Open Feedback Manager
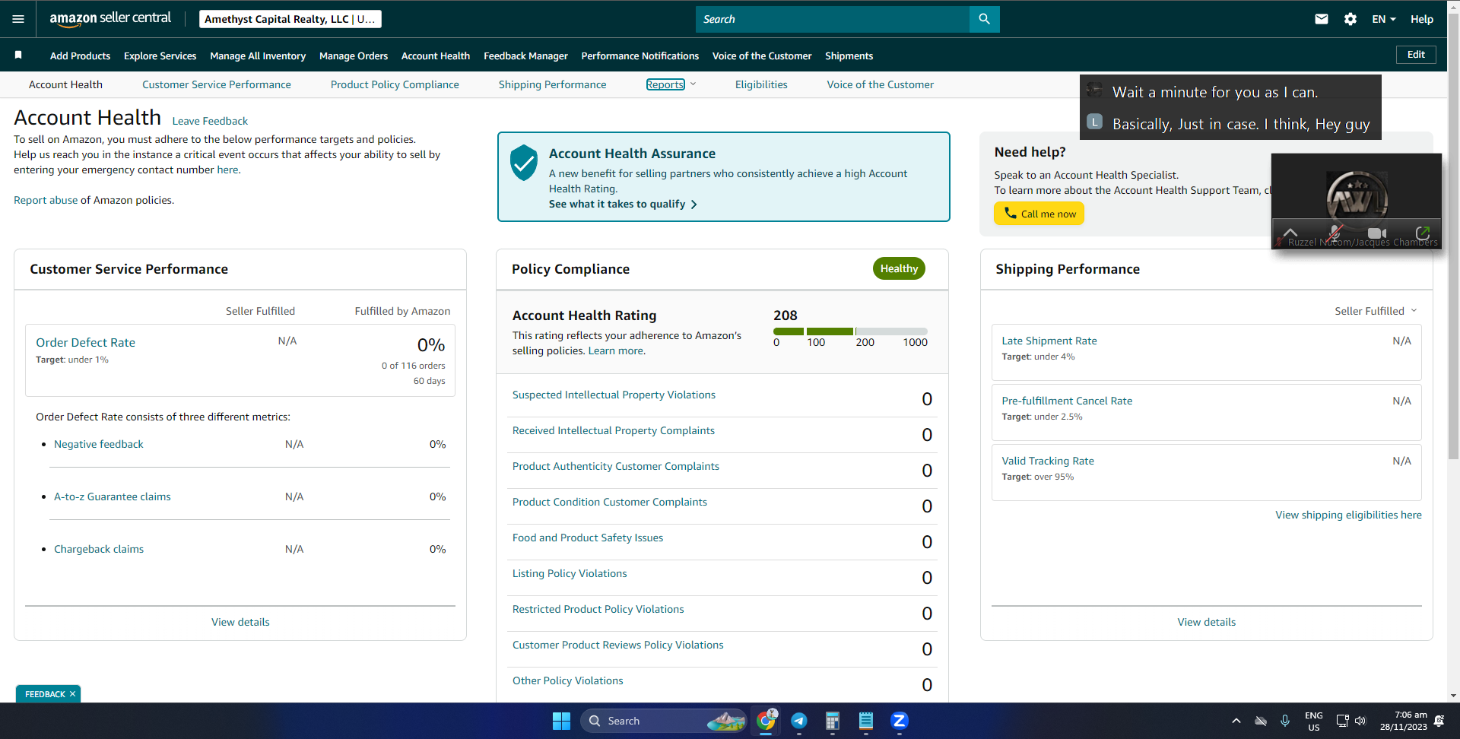Viewport: 1460px width, 739px height. (525, 56)
